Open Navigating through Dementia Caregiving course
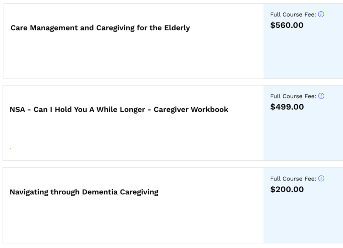Viewport: 343px width, 248px height. [x=84, y=192]
